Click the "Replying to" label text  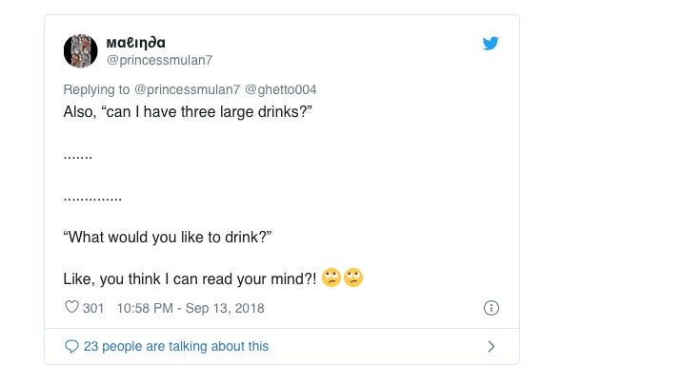[96, 89]
